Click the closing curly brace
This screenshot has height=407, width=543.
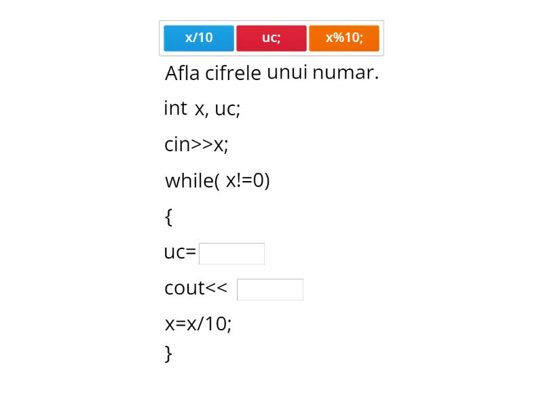[x=167, y=353]
